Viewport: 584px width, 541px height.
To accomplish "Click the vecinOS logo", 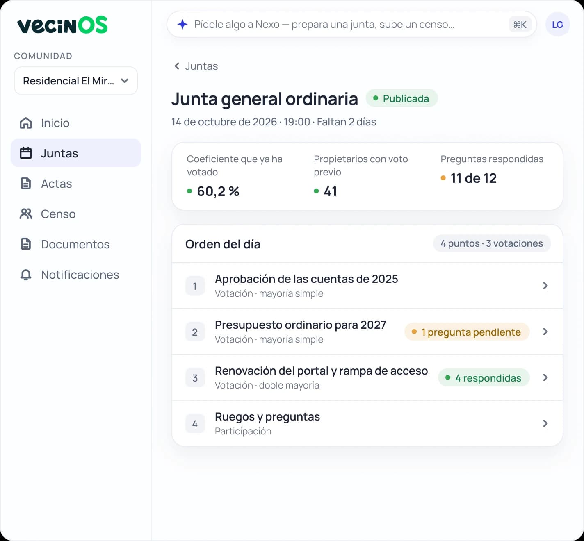I will 62,25.
